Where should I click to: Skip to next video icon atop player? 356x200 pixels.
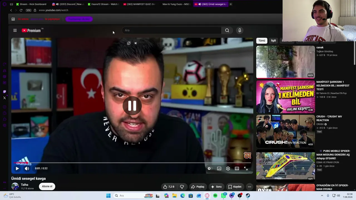[135, 43]
